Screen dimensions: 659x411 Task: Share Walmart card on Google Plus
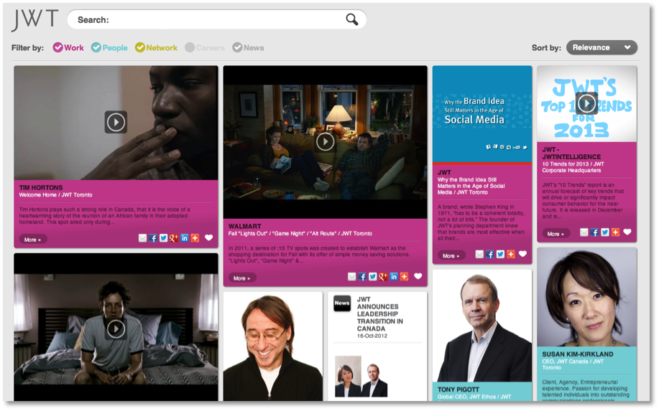pyautogui.click(x=383, y=277)
